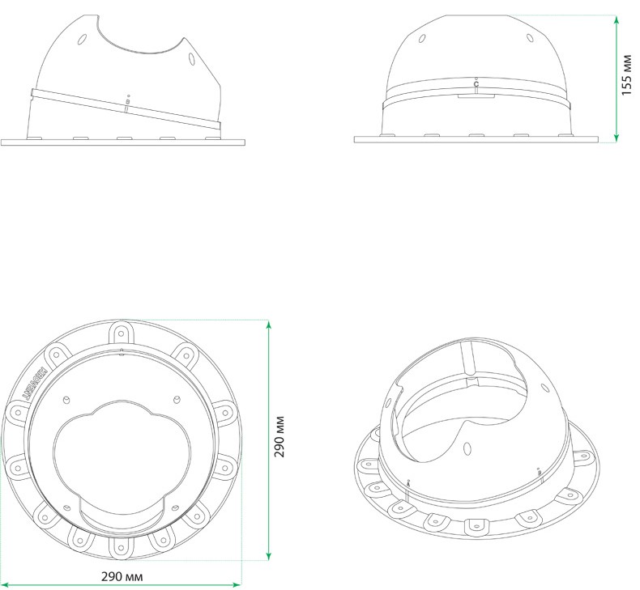Click the vertical "290 мм" dimension label
Viewport: 640px width, 590px height.
(279, 438)
